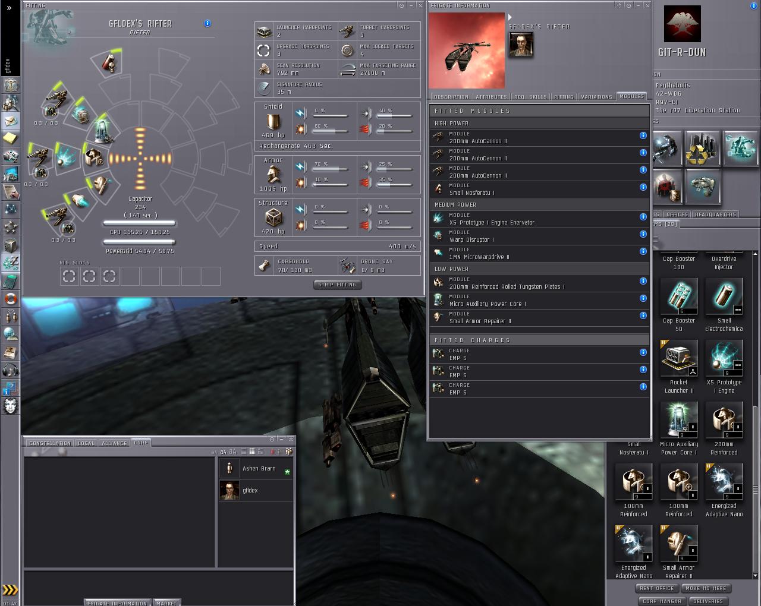Show info for Warp Disruptor I module row
The image size is (761, 606).
tap(643, 234)
